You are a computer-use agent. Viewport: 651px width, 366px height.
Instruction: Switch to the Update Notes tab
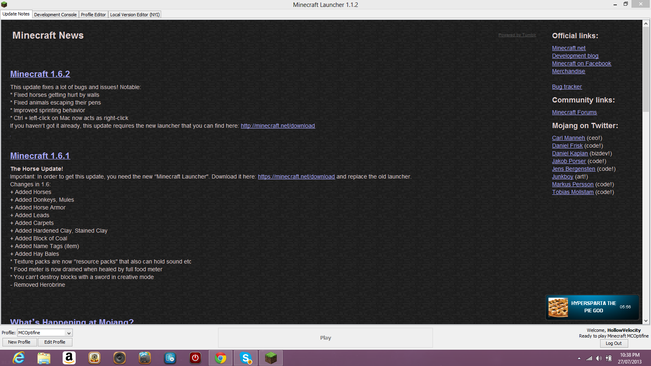pos(16,14)
